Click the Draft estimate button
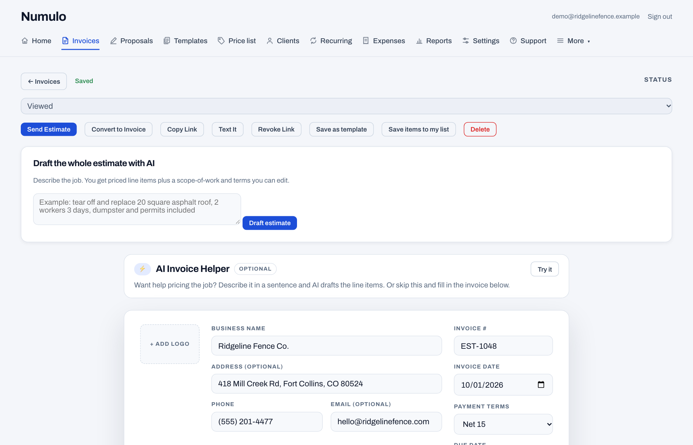 pyautogui.click(x=270, y=223)
